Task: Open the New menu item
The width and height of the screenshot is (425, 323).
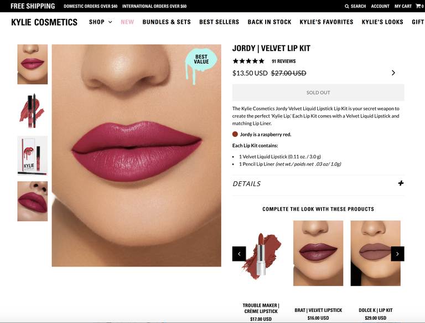Action: (127, 22)
